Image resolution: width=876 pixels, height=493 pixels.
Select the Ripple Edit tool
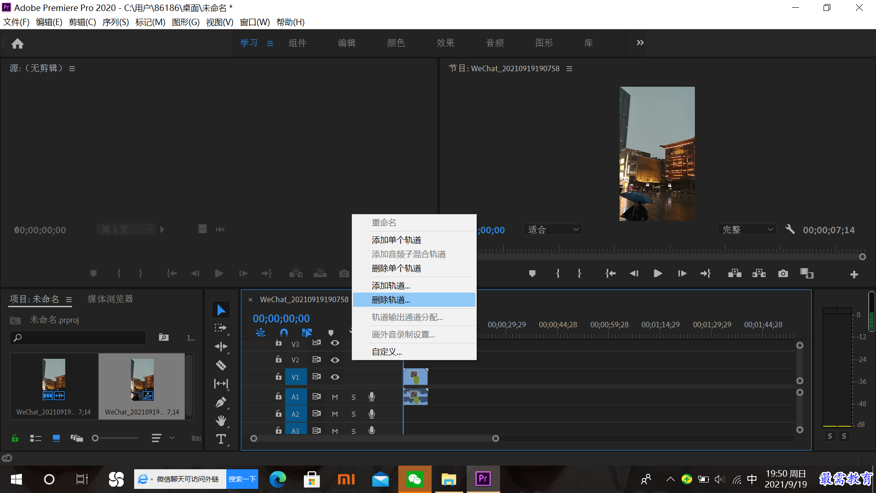click(x=221, y=347)
